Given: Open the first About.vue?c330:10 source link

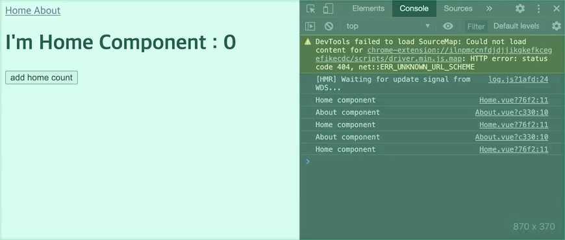Looking at the screenshot, I should 512,112.
